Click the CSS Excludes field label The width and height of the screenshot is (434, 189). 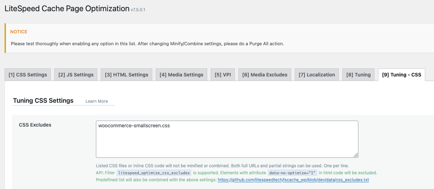click(35, 125)
